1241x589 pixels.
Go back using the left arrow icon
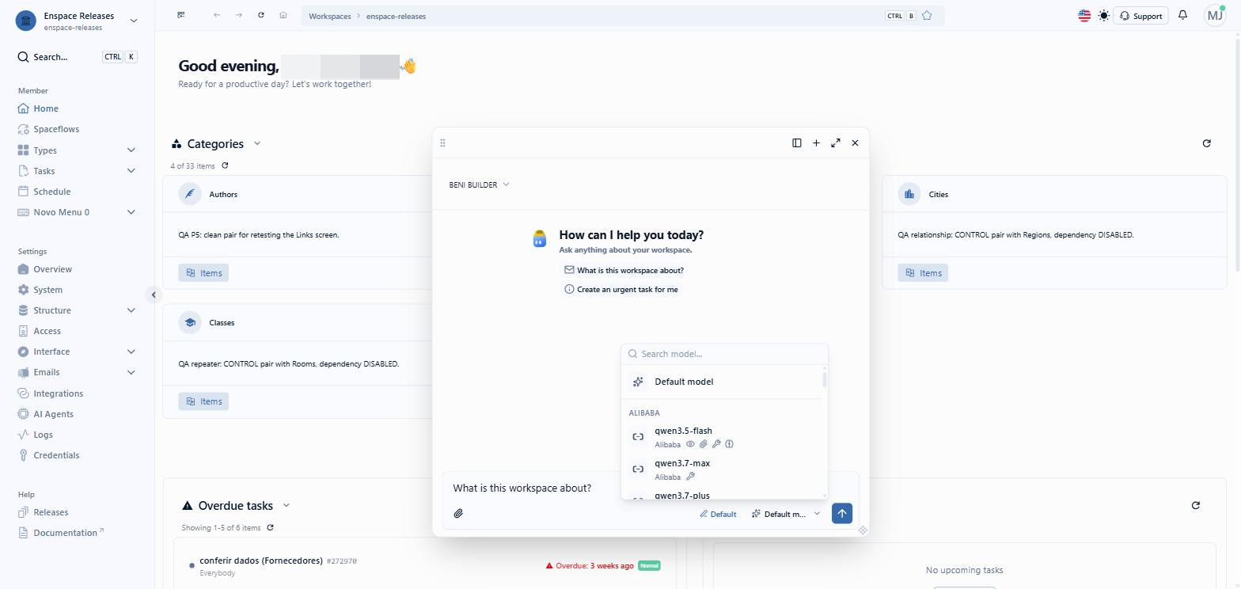217,15
